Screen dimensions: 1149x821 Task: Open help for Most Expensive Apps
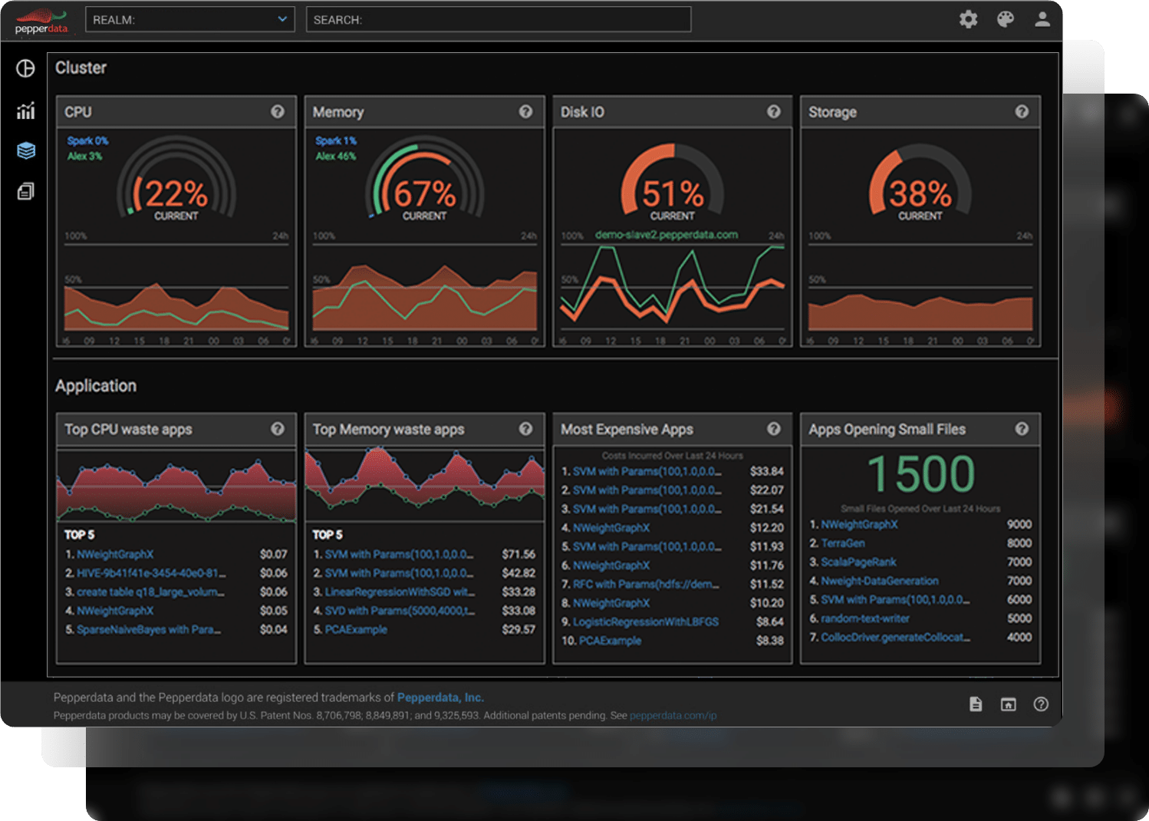coord(774,429)
